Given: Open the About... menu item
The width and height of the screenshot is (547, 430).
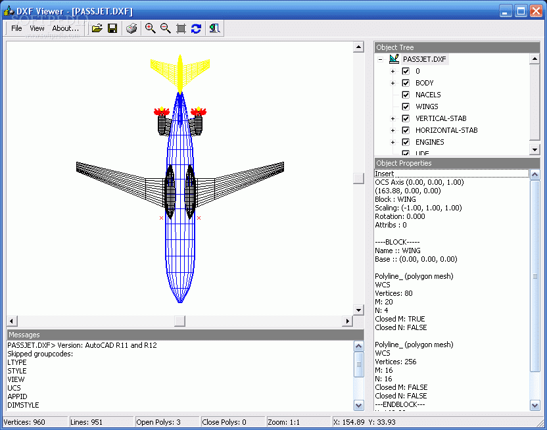Looking at the screenshot, I should click(x=66, y=28).
